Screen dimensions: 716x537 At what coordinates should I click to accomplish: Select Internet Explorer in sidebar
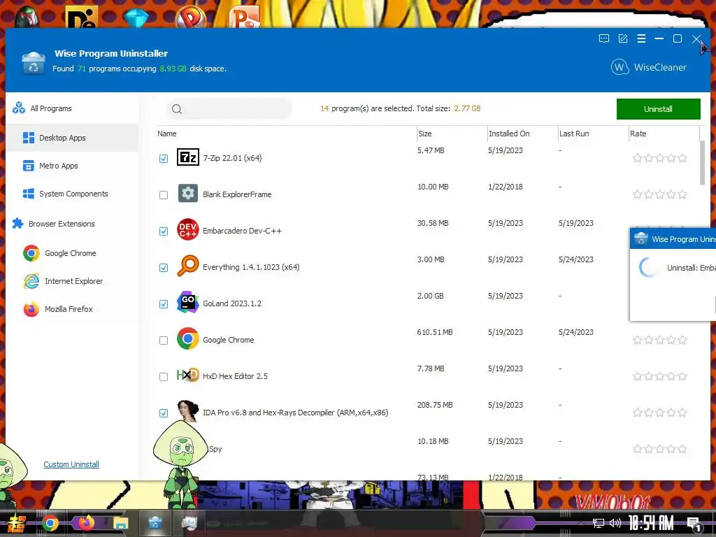(x=72, y=281)
